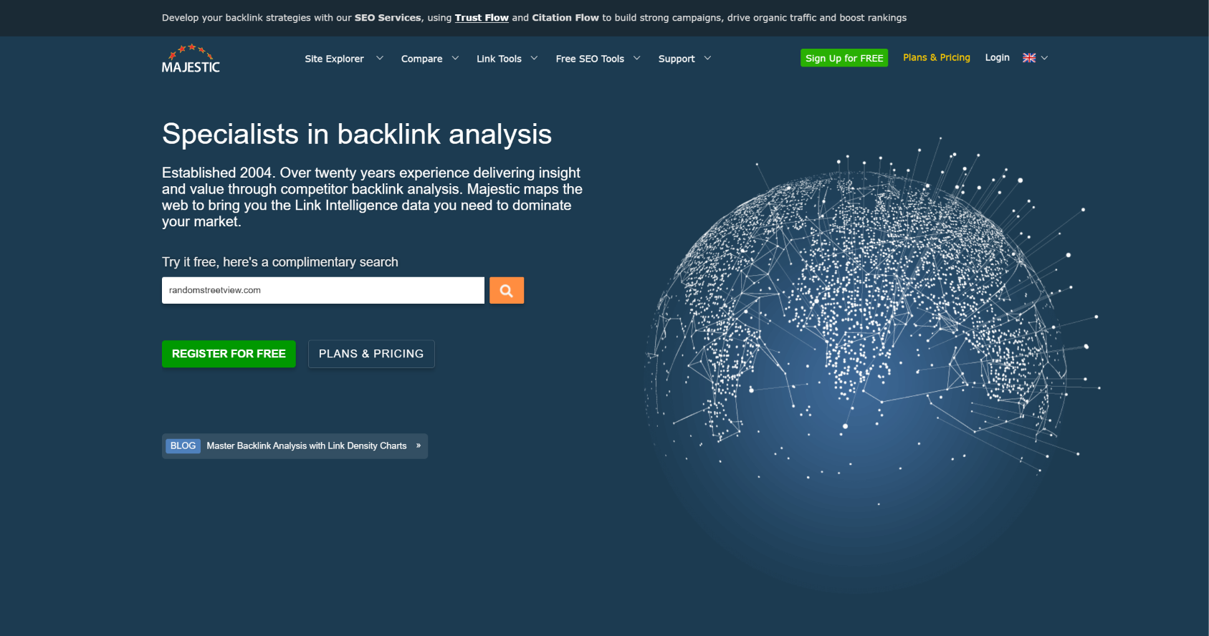The height and width of the screenshot is (636, 1209).
Task: Click the PLANS & PRICING button
Action: tap(371, 354)
